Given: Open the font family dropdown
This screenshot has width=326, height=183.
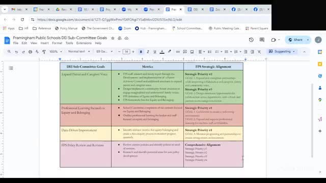Looking at the screenshot, I should click(104, 51).
